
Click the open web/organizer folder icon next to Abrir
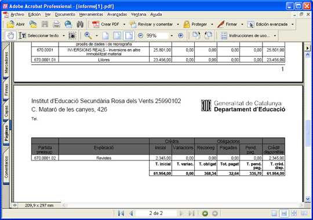coord(33,24)
